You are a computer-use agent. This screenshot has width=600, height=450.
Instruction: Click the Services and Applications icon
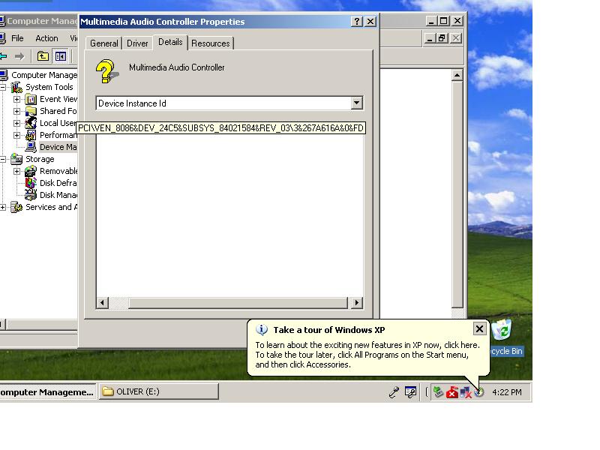tap(16, 207)
